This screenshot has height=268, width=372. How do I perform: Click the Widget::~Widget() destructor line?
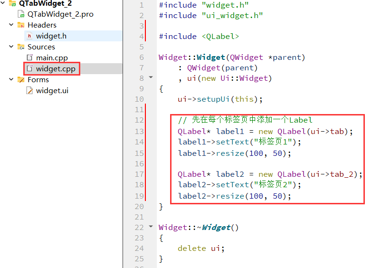pyautogui.click(x=199, y=228)
